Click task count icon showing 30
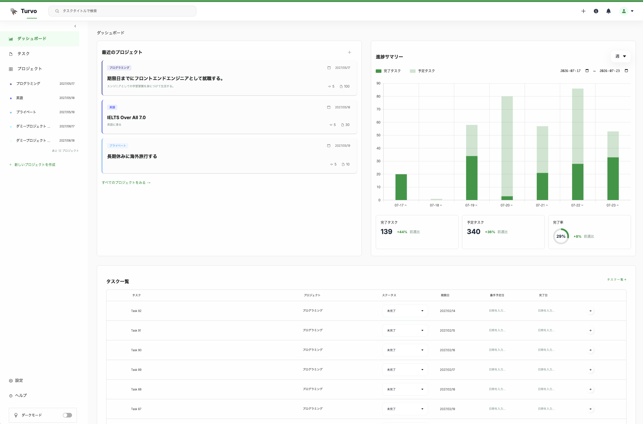Viewport: 643px width, 424px height. point(343,125)
